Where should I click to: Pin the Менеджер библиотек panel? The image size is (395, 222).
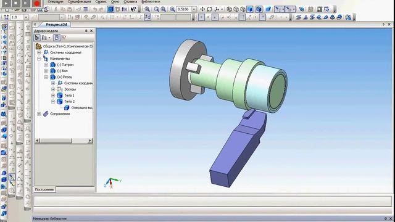click(385, 218)
